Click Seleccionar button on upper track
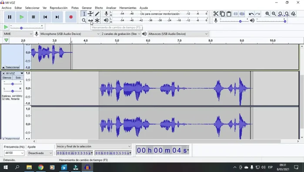 [x=13, y=68]
